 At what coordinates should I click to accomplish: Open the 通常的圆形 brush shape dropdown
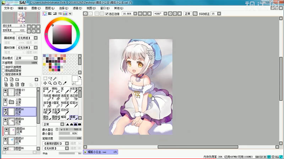coord(67,143)
